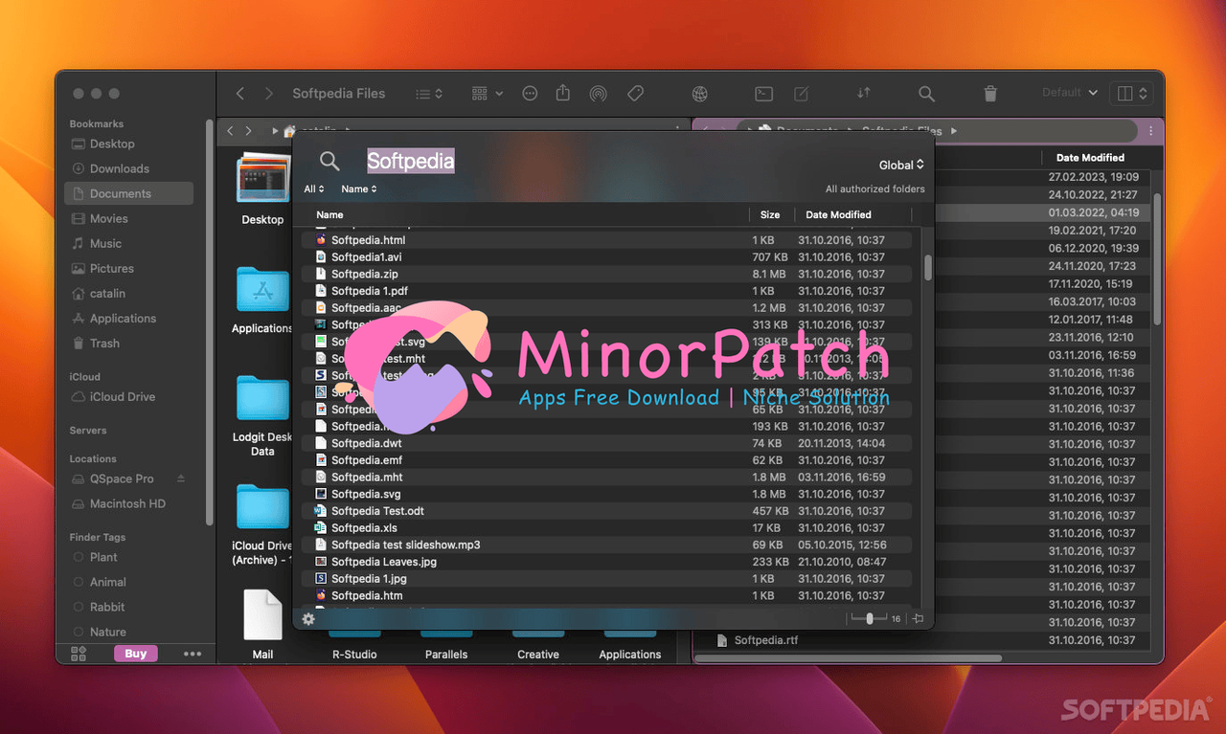Go back with the toolbar back arrow
The width and height of the screenshot is (1226, 734).
click(x=240, y=94)
